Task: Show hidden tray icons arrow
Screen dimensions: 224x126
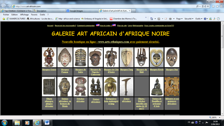Action: point(203,123)
